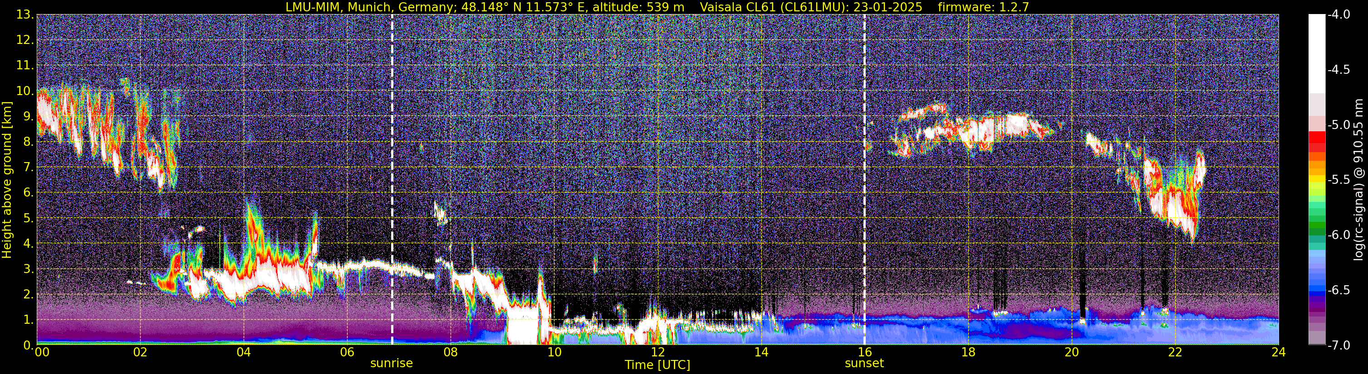Click the height axis tick label '13.'
Screen dimensions: 1368x374
25,15
